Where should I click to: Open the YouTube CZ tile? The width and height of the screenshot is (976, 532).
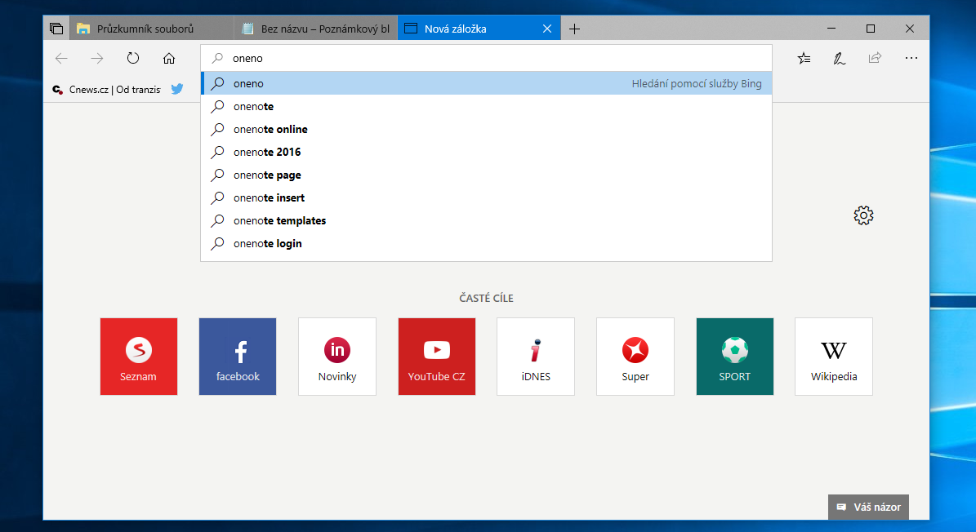click(437, 357)
